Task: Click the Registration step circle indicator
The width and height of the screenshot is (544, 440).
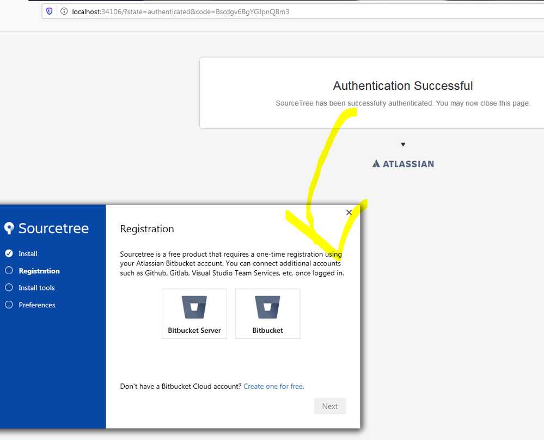Action: click(x=9, y=270)
